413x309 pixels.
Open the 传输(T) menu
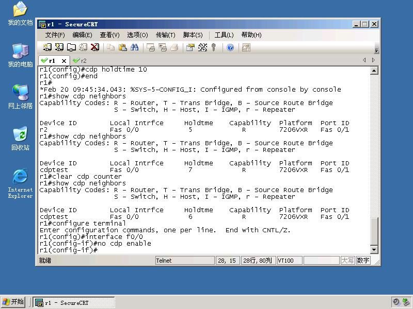[165, 35]
